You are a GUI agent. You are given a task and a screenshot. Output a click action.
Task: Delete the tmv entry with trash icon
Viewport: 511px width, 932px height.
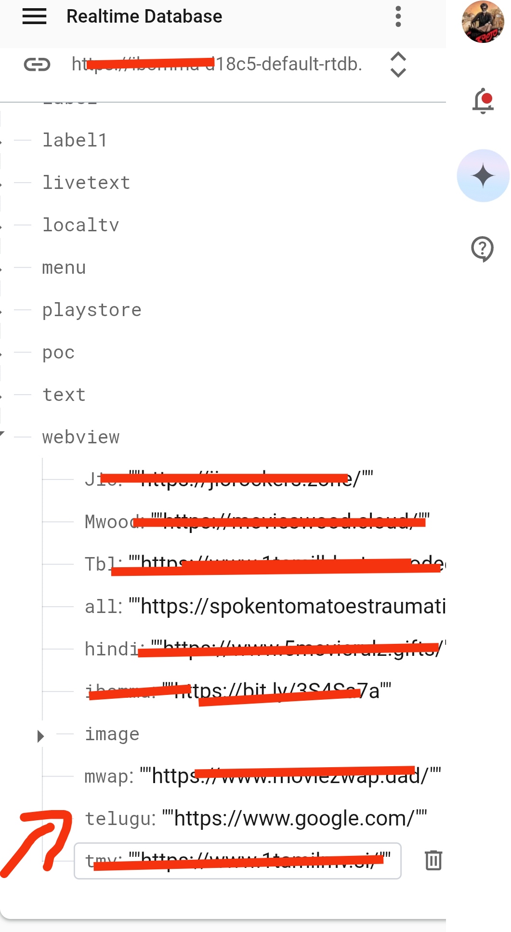pyautogui.click(x=433, y=860)
